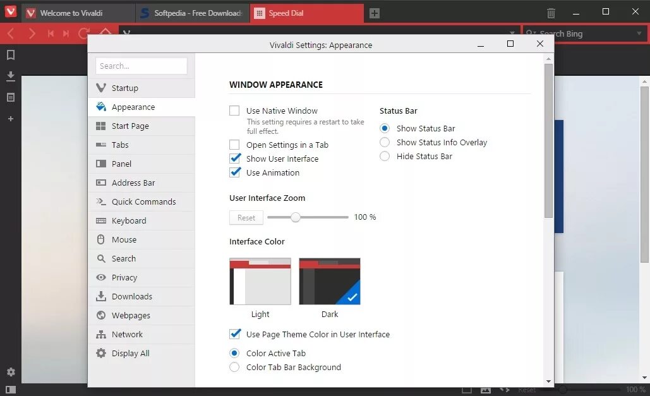Open Panel settings section

tap(141, 164)
